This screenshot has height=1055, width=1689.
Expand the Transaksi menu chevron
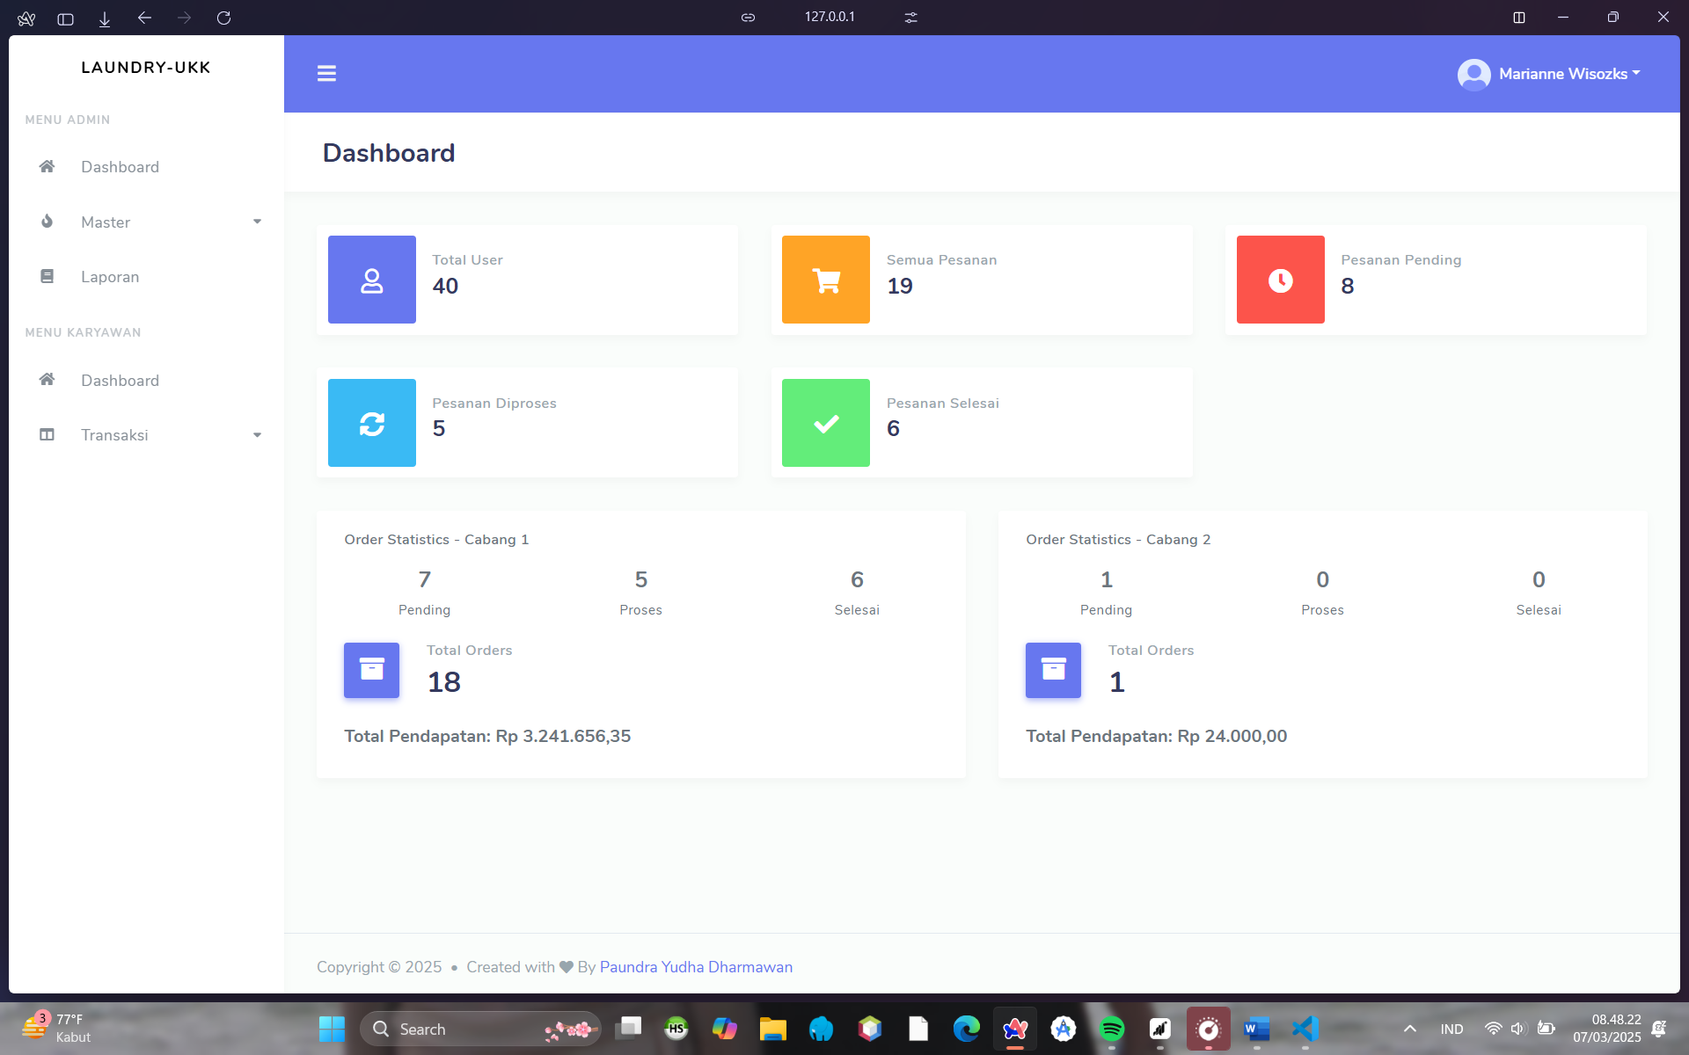coord(257,434)
